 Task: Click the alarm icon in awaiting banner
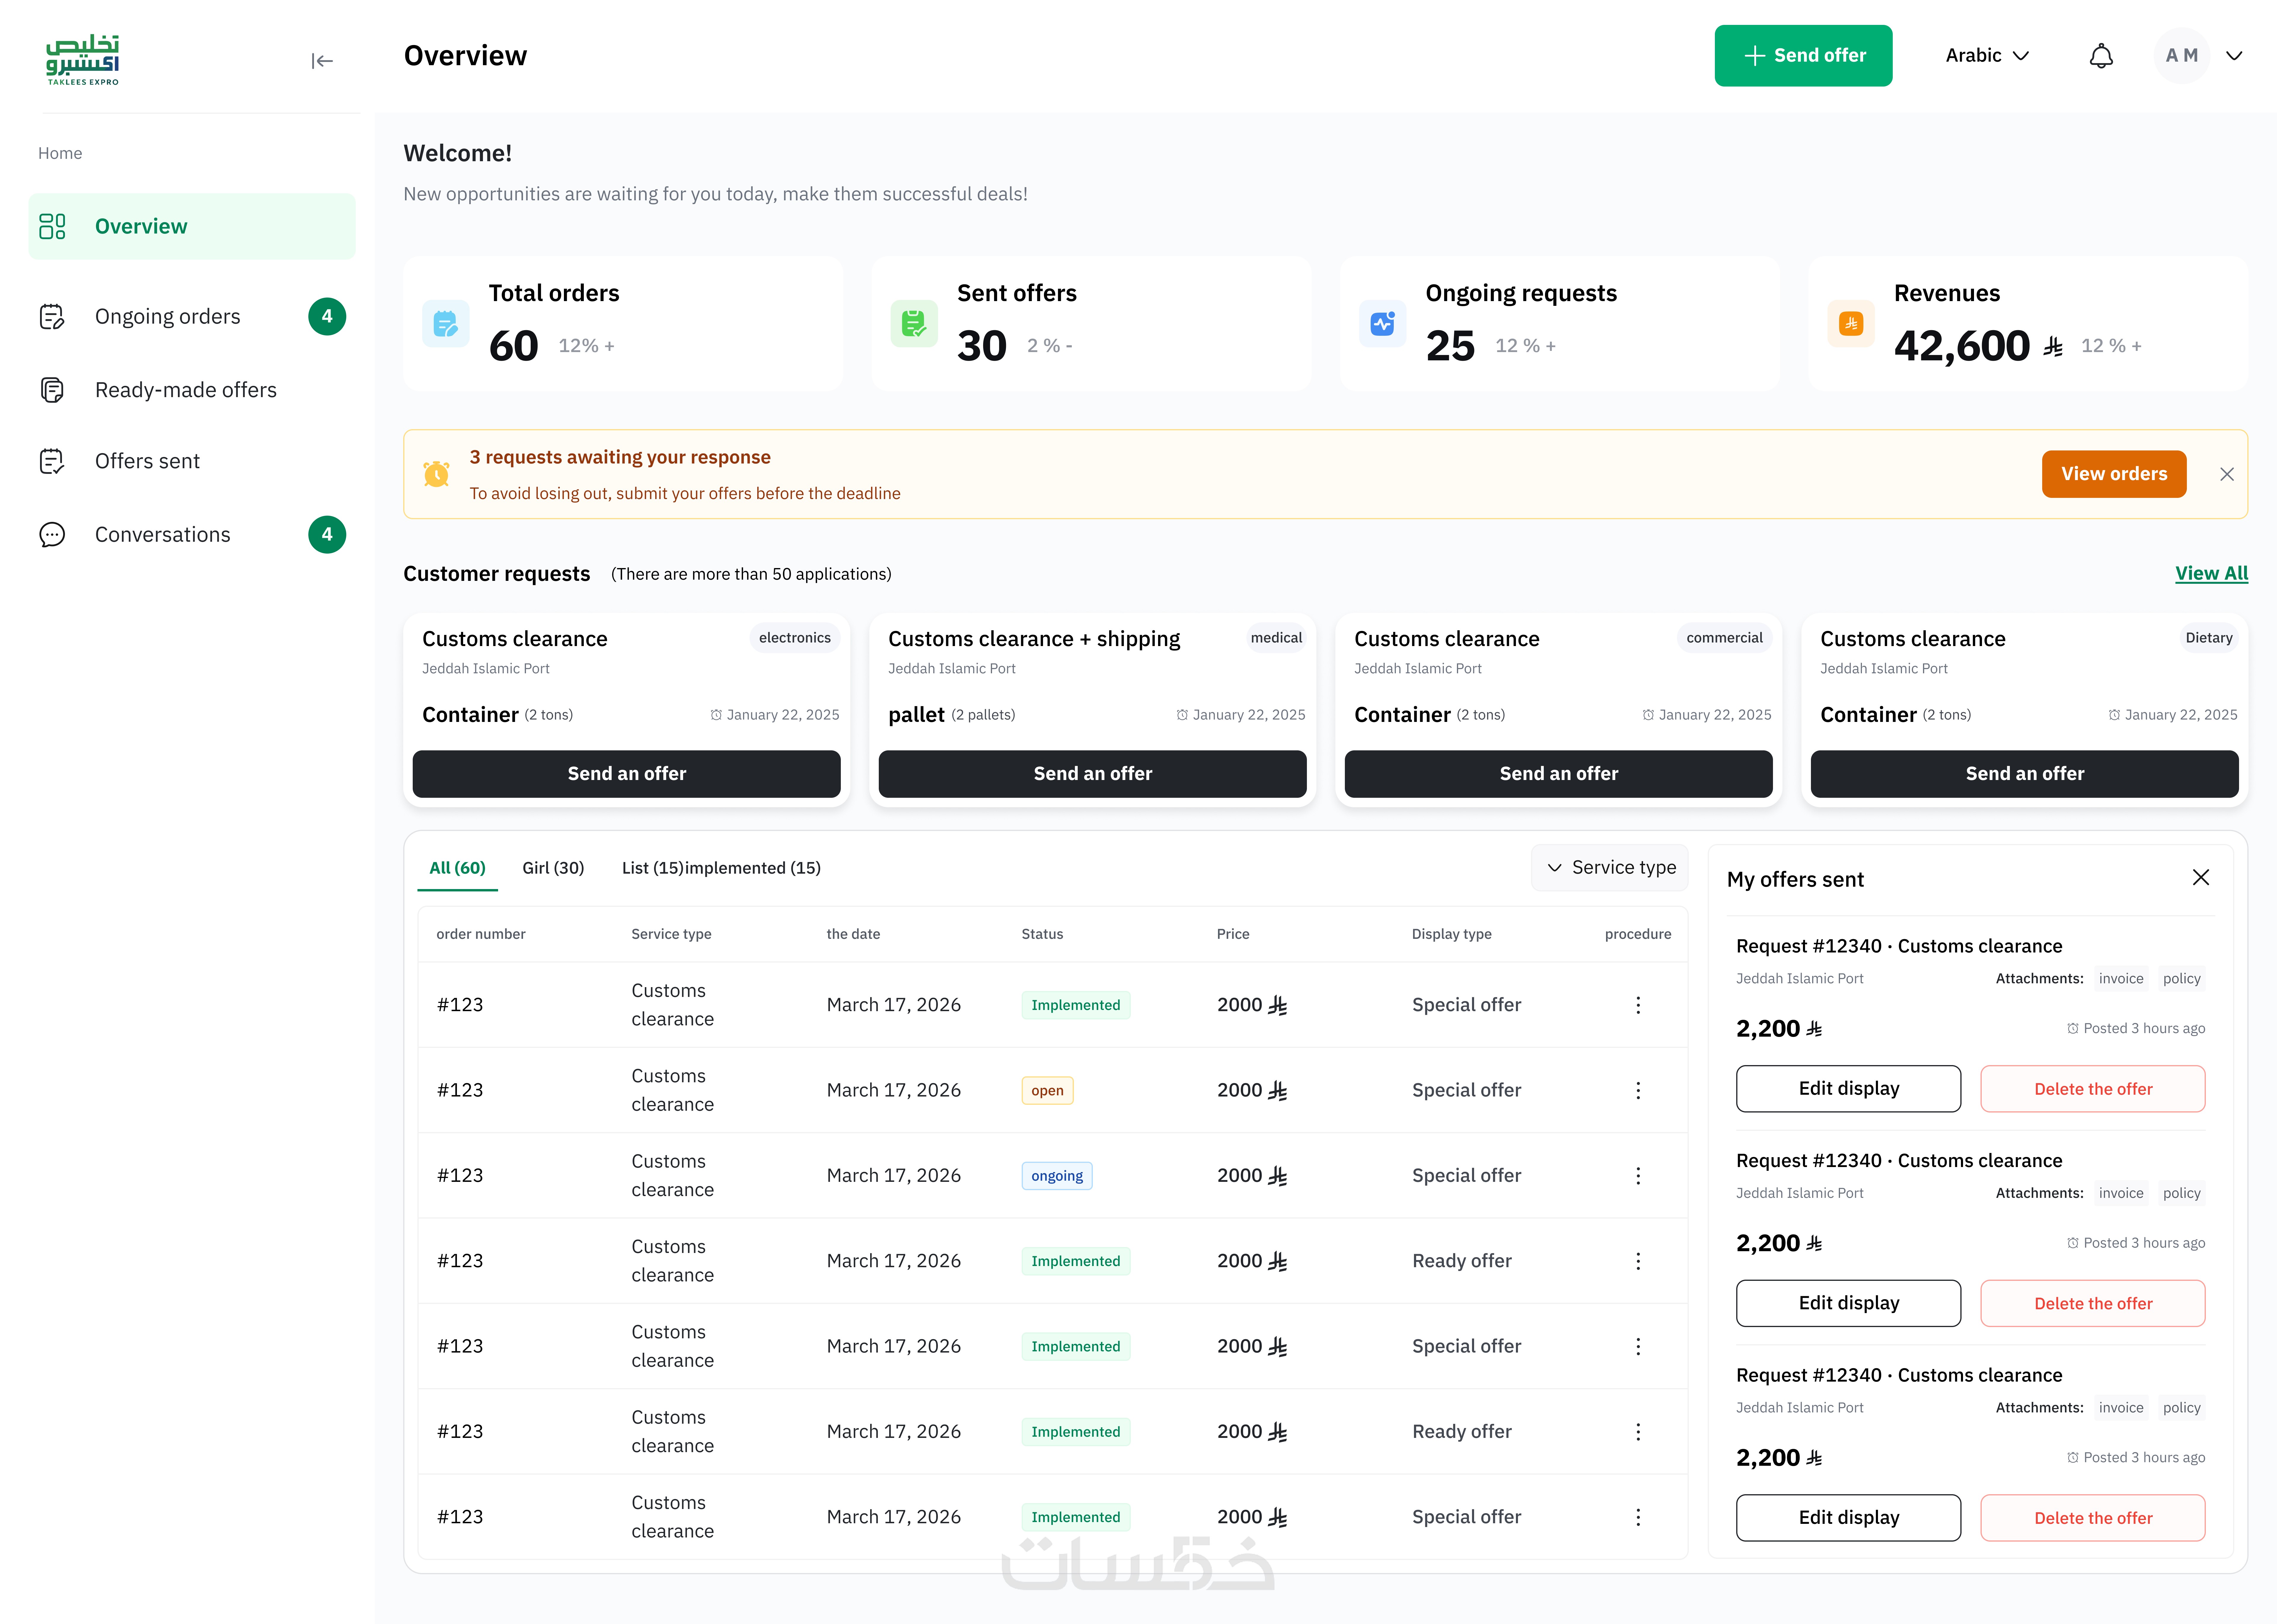point(436,474)
